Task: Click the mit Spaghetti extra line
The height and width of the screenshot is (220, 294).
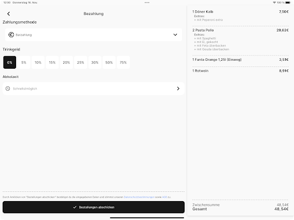Action: (205, 38)
